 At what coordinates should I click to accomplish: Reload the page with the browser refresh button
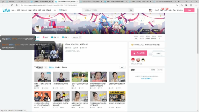click(12, 5)
